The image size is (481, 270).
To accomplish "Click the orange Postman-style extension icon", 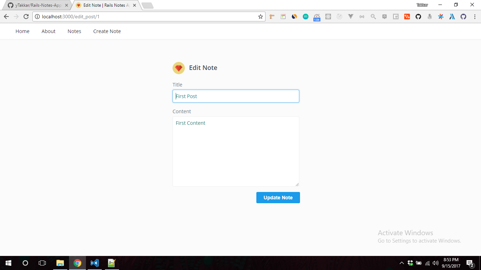I will 407,17.
